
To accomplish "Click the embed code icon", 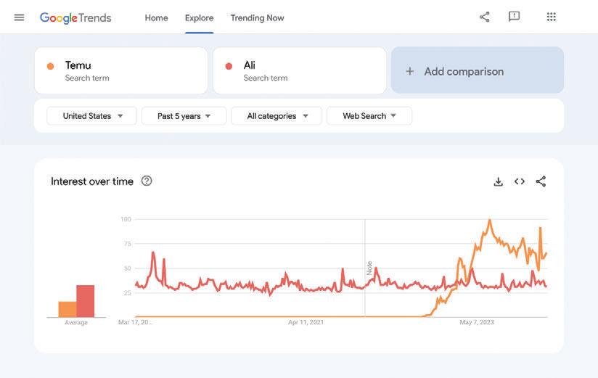I will pyautogui.click(x=520, y=181).
